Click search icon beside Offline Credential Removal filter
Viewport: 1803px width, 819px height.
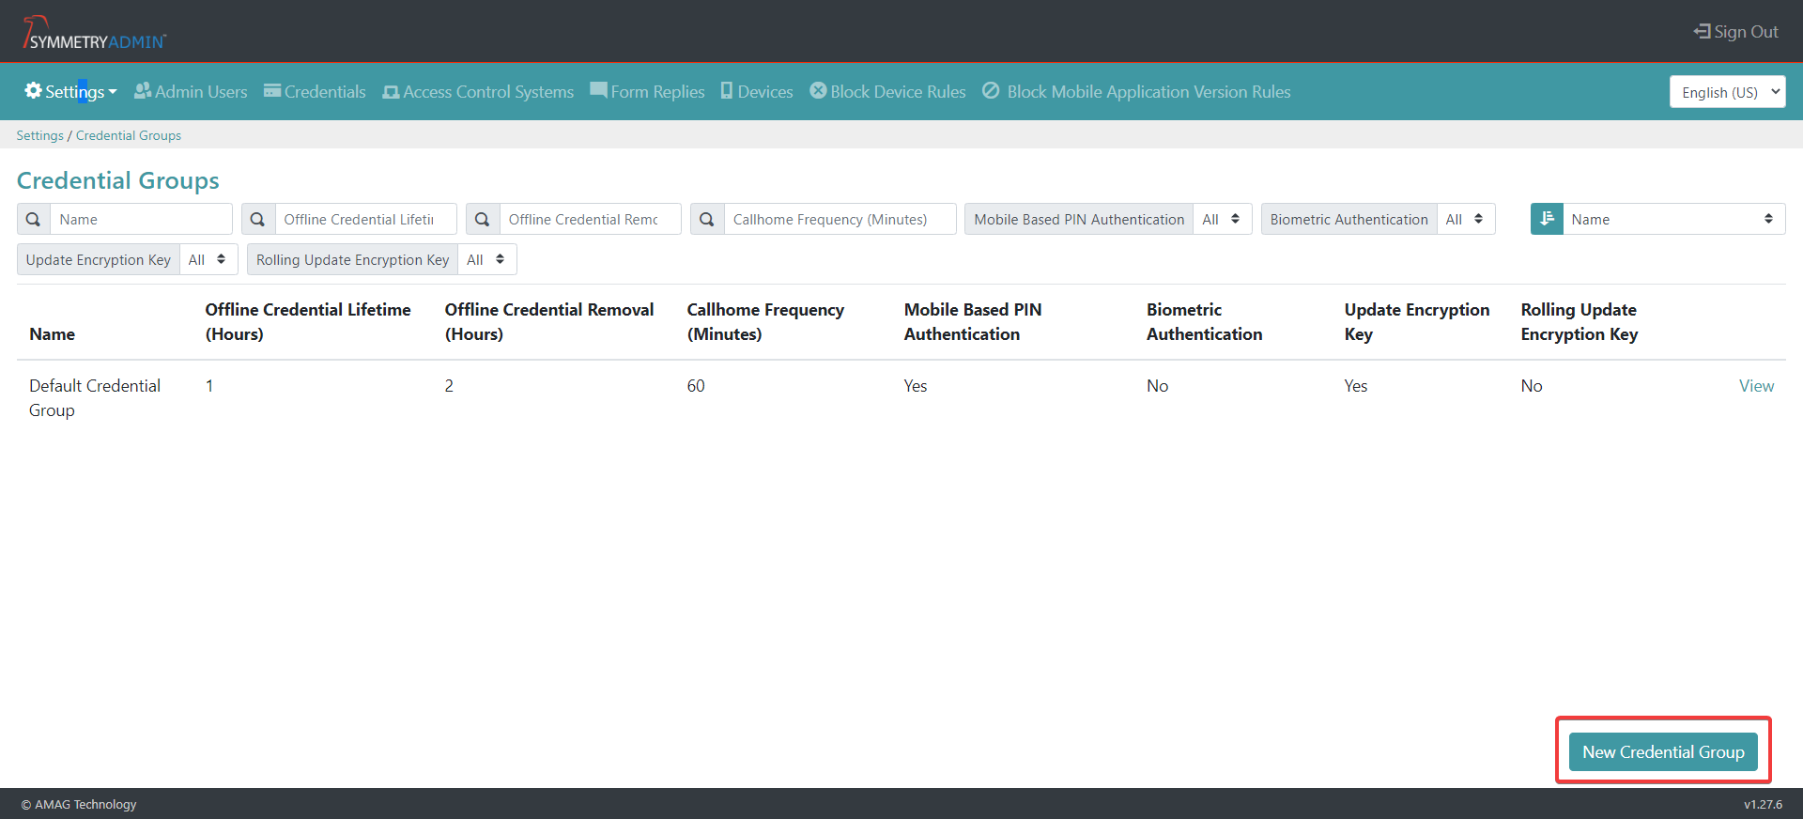(x=483, y=219)
